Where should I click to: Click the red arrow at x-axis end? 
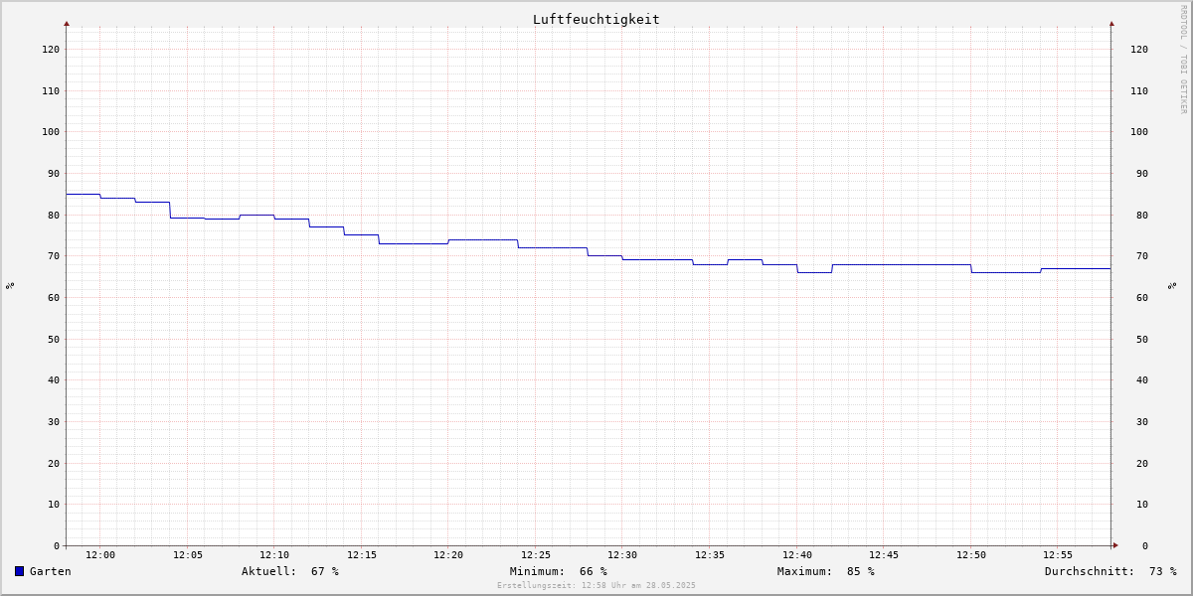click(x=1115, y=545)
